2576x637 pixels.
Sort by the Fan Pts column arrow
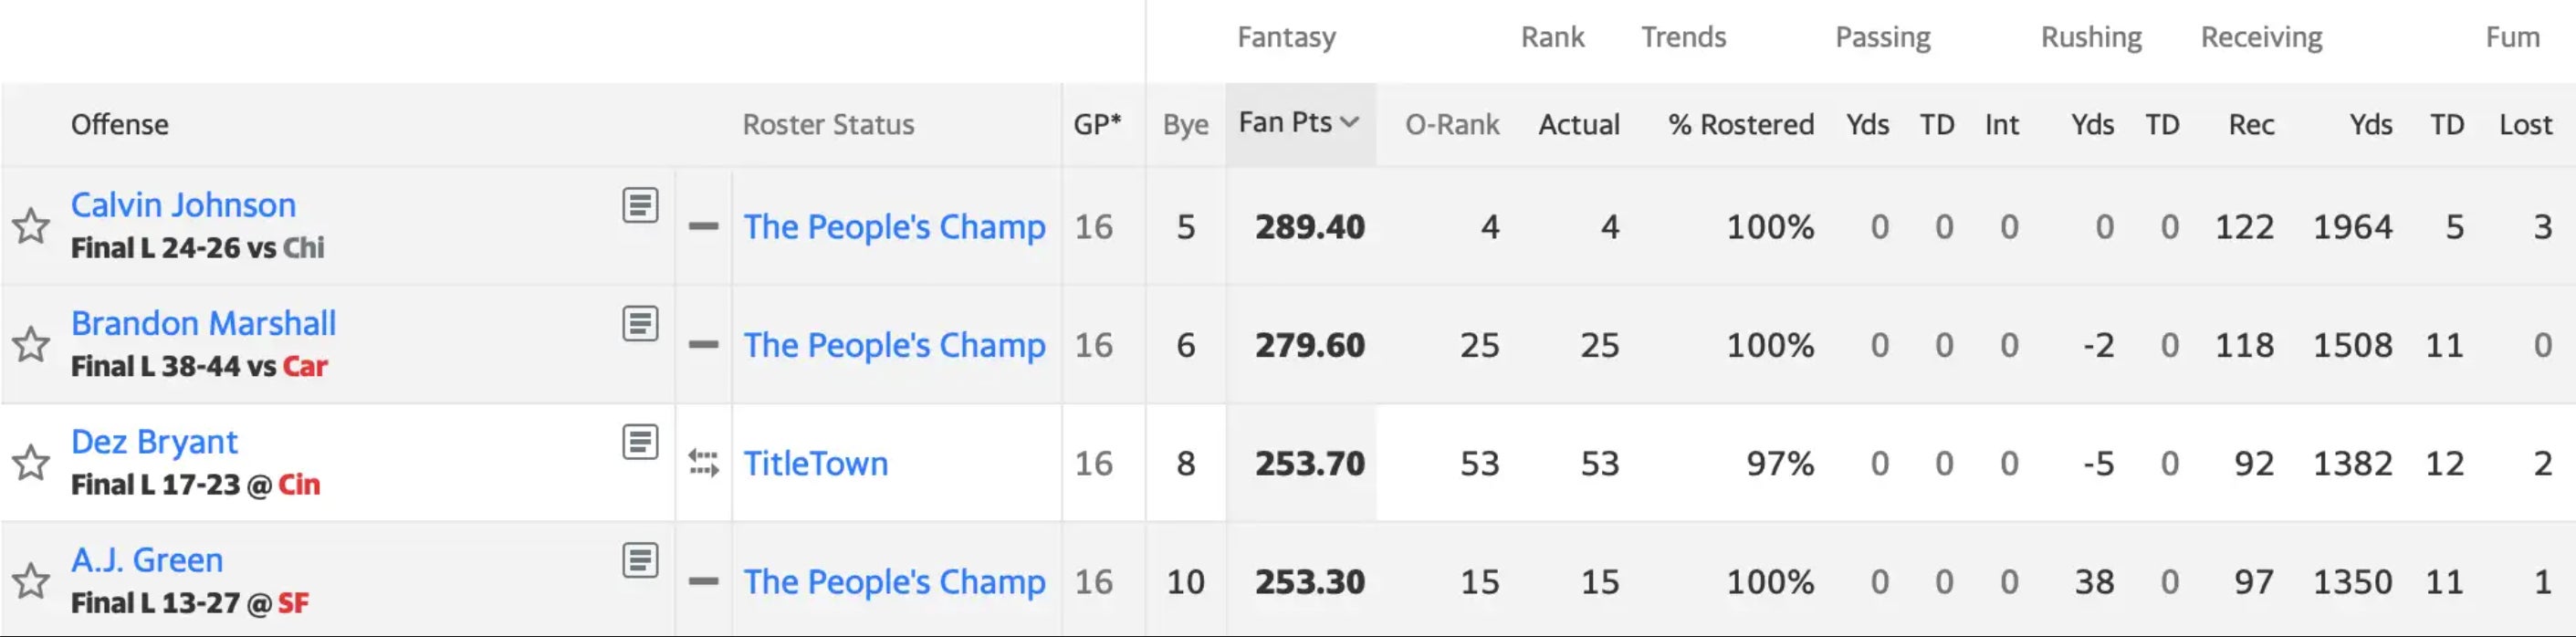pyautogui.click(x=1349, y=123)
